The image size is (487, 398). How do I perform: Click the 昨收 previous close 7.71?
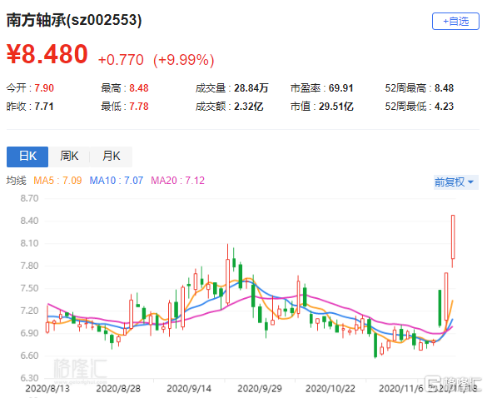(x=44, y=107)
